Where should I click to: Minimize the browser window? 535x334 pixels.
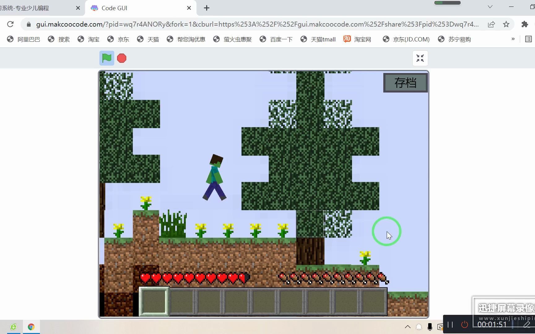tap(511, 7)
